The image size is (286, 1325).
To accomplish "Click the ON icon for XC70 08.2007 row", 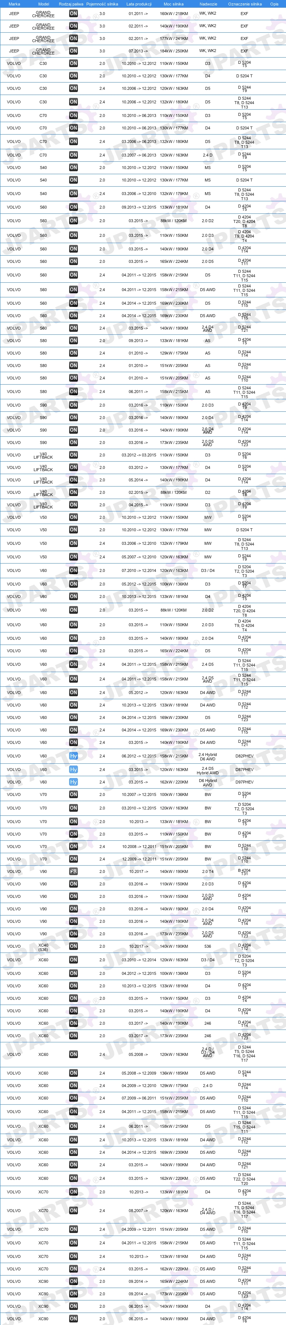I will click(x=74, y=1211).
